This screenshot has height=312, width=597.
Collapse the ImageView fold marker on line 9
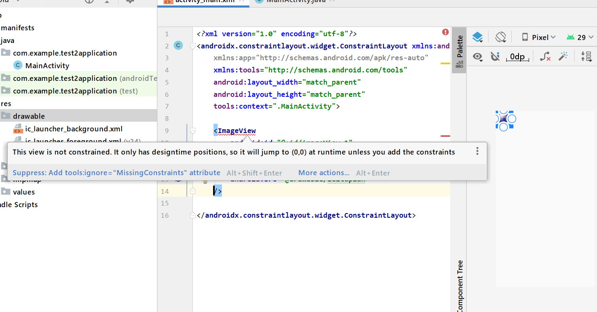(193, 131)
